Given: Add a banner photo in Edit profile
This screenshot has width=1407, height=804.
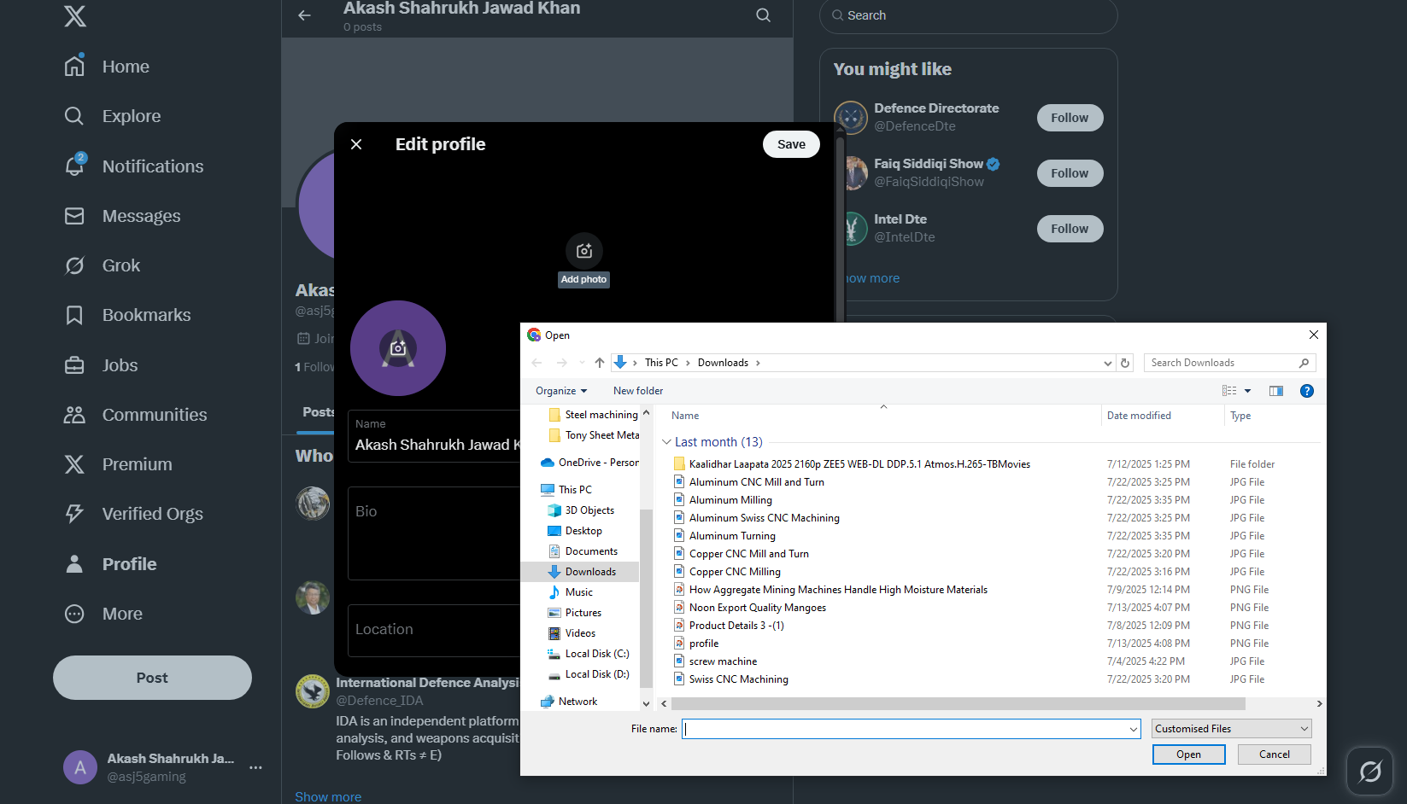Looking at the screenshot, I should (x=584, y=251).
